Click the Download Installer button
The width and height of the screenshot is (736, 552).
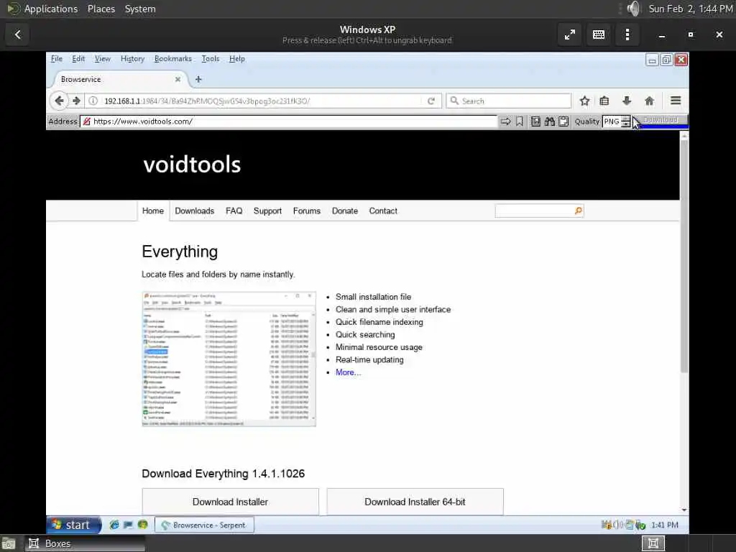[x=230, y=502]
